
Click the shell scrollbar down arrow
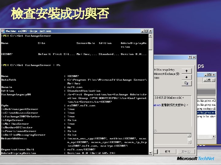click(150, 153)
